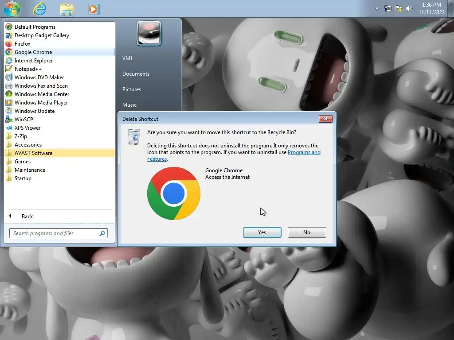
Task: Click the Default Programs icon
Action: (x=9, y=27)
